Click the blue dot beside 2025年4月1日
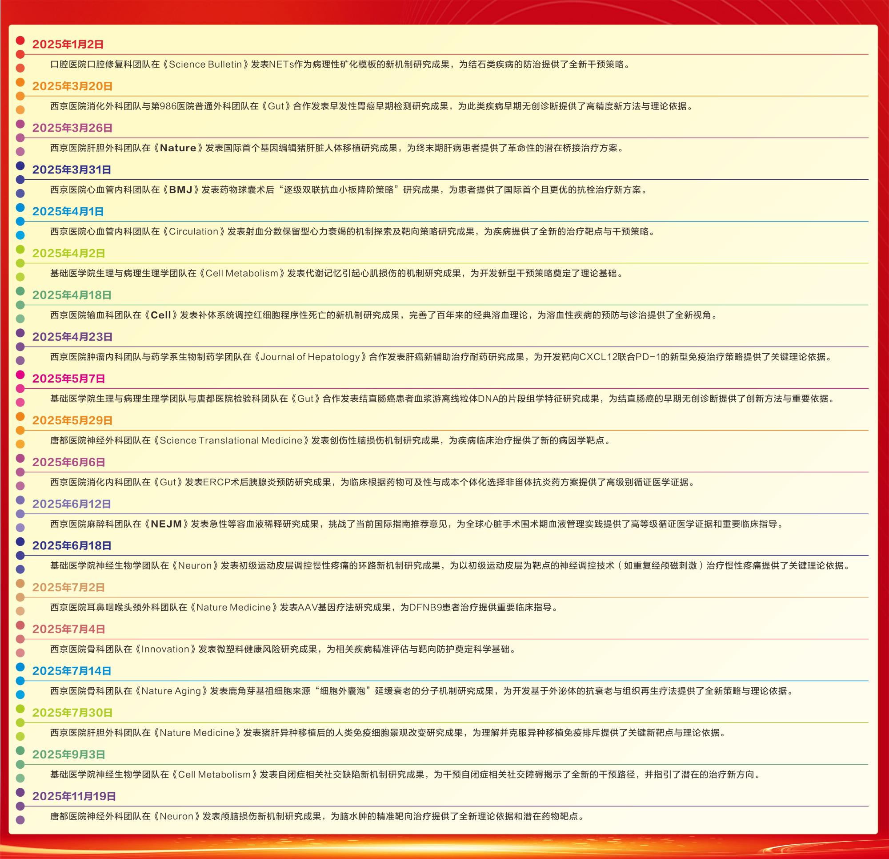889x859 pixels. pos(20,207)
